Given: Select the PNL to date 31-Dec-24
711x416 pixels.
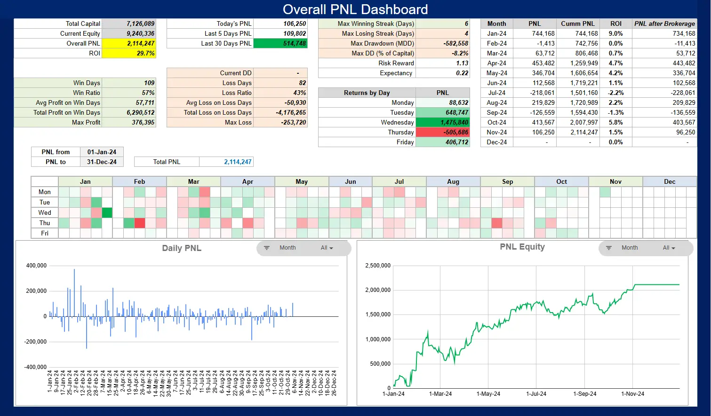Looking at the screenshot, I should pyautogui.click(x=102, y=162).
